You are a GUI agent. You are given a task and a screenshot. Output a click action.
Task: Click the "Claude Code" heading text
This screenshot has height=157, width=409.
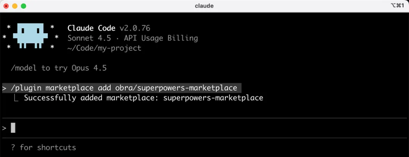pyautogui.click(x=91, y=28)
